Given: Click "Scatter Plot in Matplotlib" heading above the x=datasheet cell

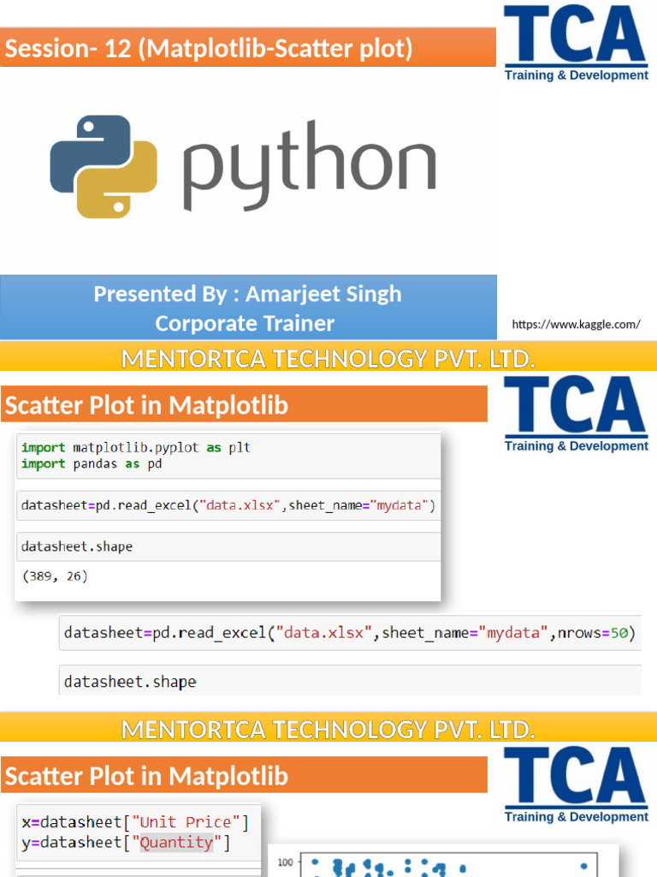Looking at the screenshot, I should pos(146,776).
